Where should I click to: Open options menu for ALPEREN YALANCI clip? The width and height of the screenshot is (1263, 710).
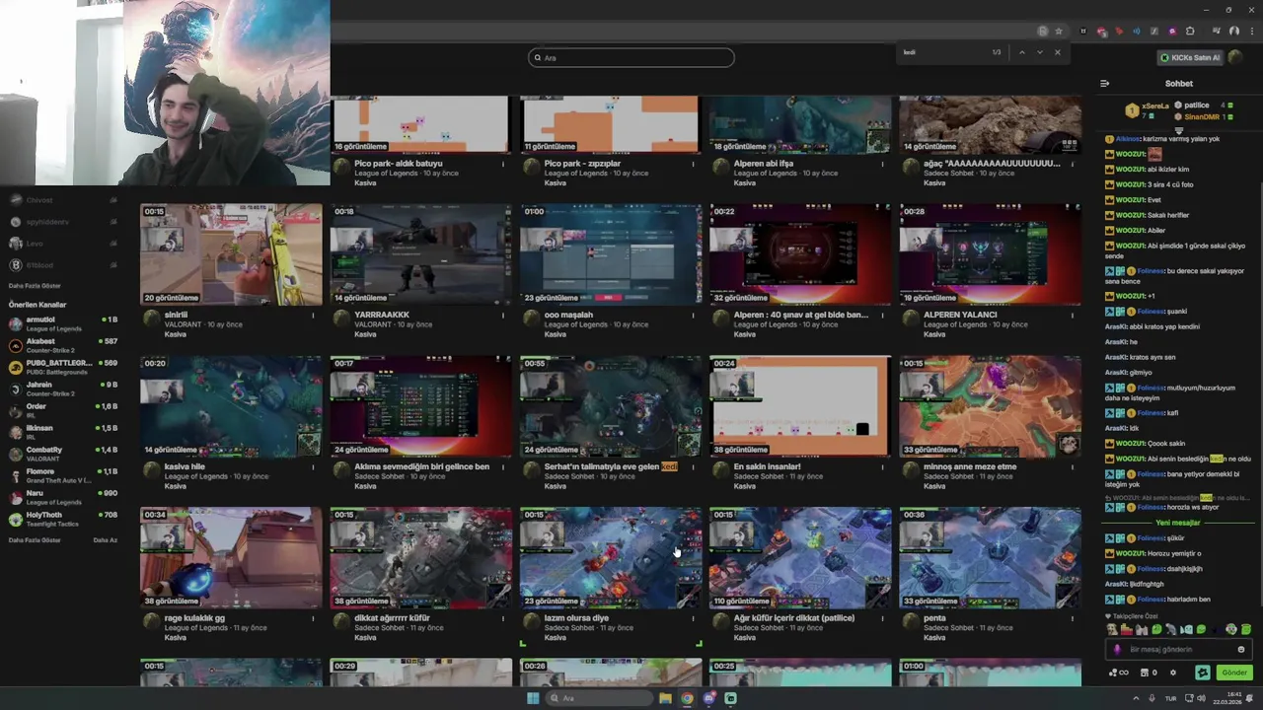pos(1073,316)
